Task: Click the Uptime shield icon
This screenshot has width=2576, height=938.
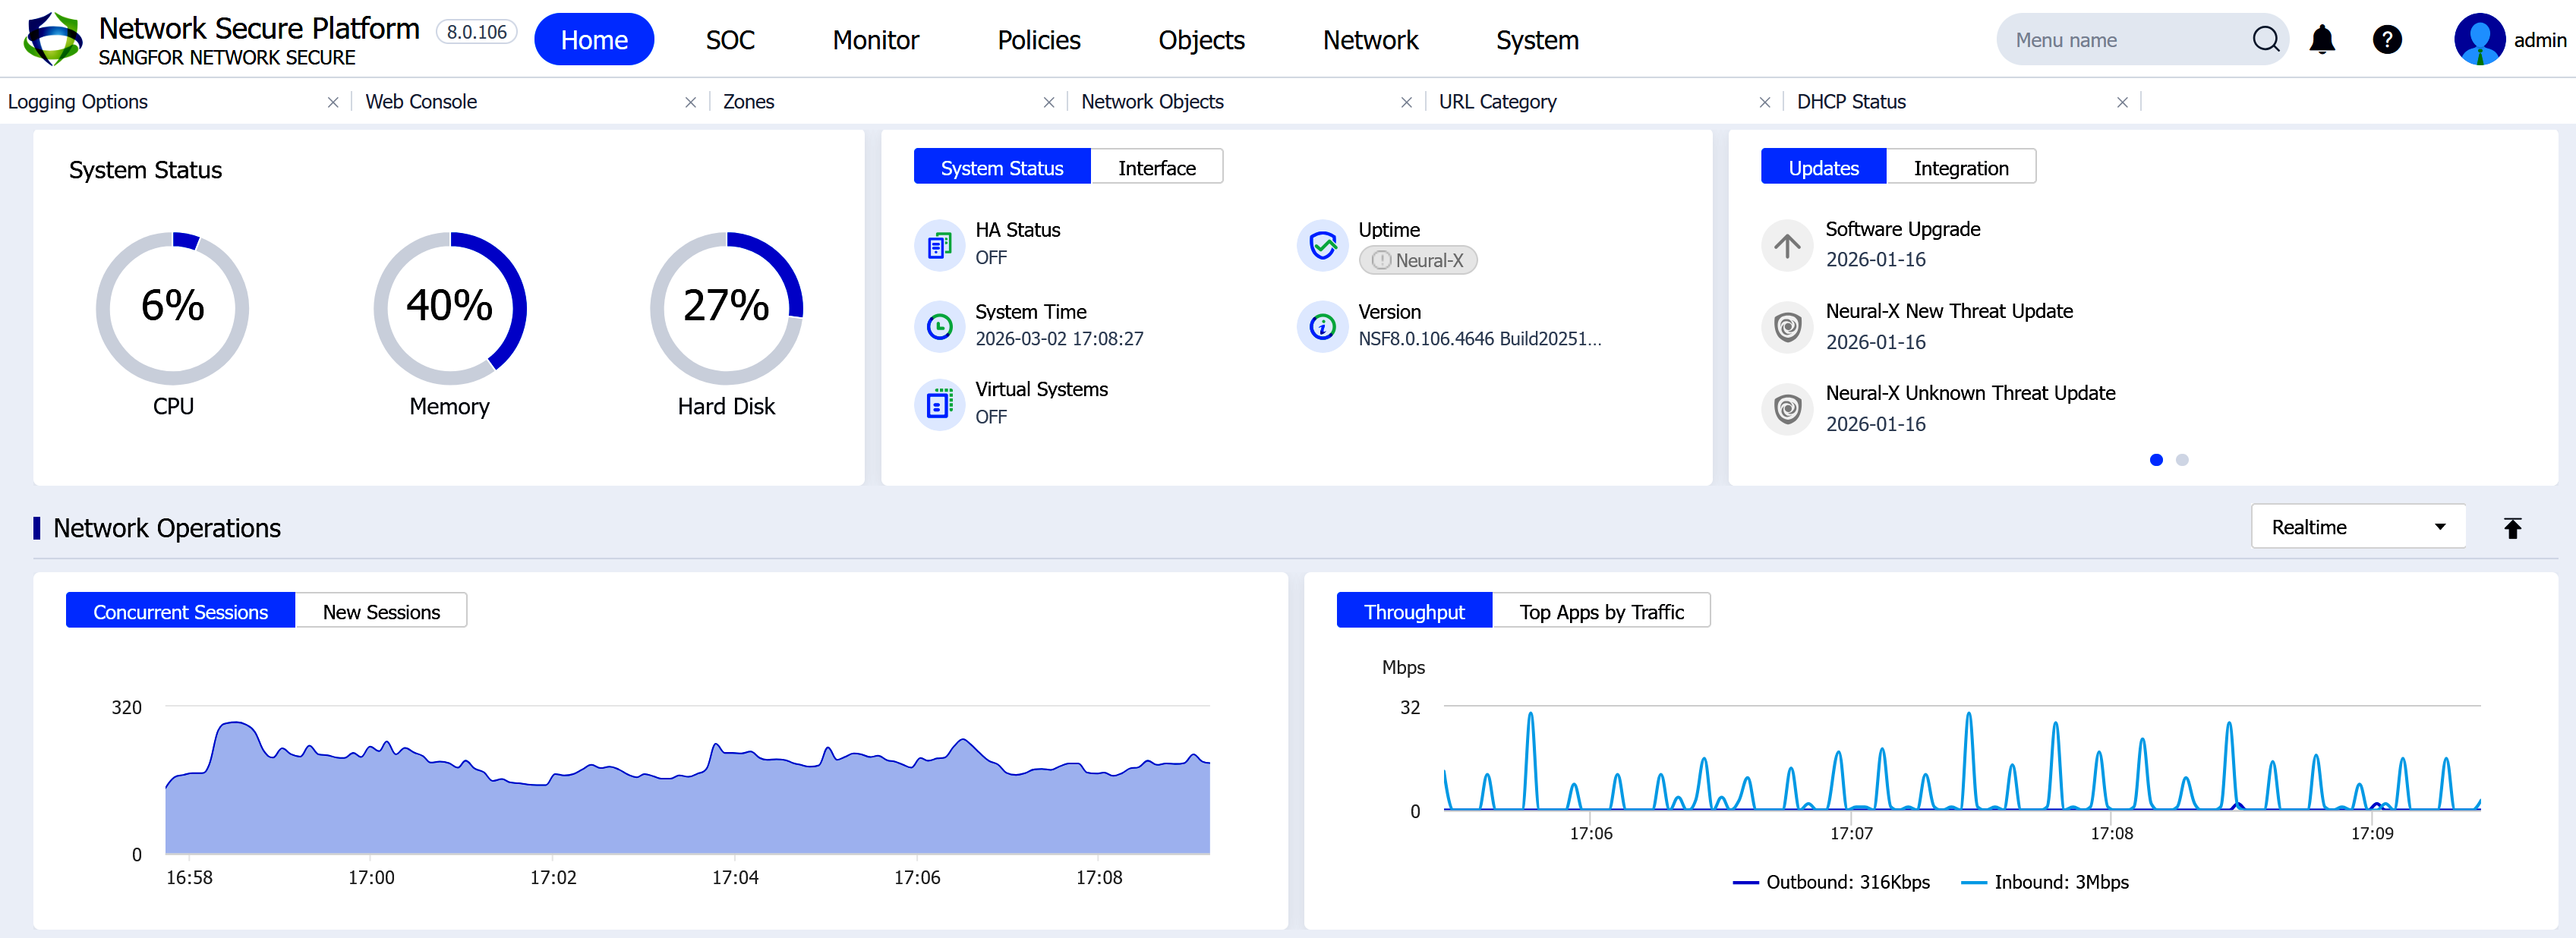Action: [x=1322, y=244]
